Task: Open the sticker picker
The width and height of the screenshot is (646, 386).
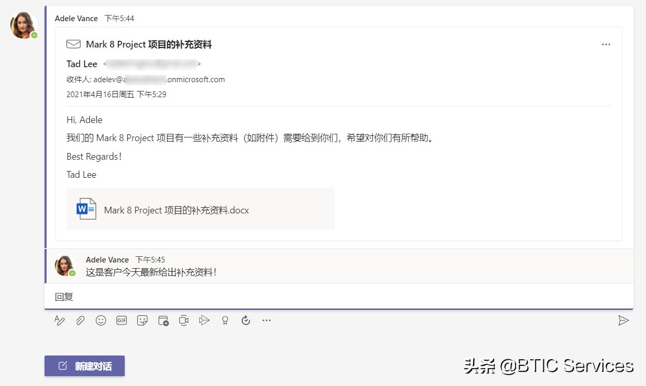Action: [142, 320]
